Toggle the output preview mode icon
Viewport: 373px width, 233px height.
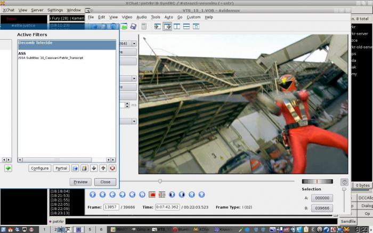pos(167,27)
